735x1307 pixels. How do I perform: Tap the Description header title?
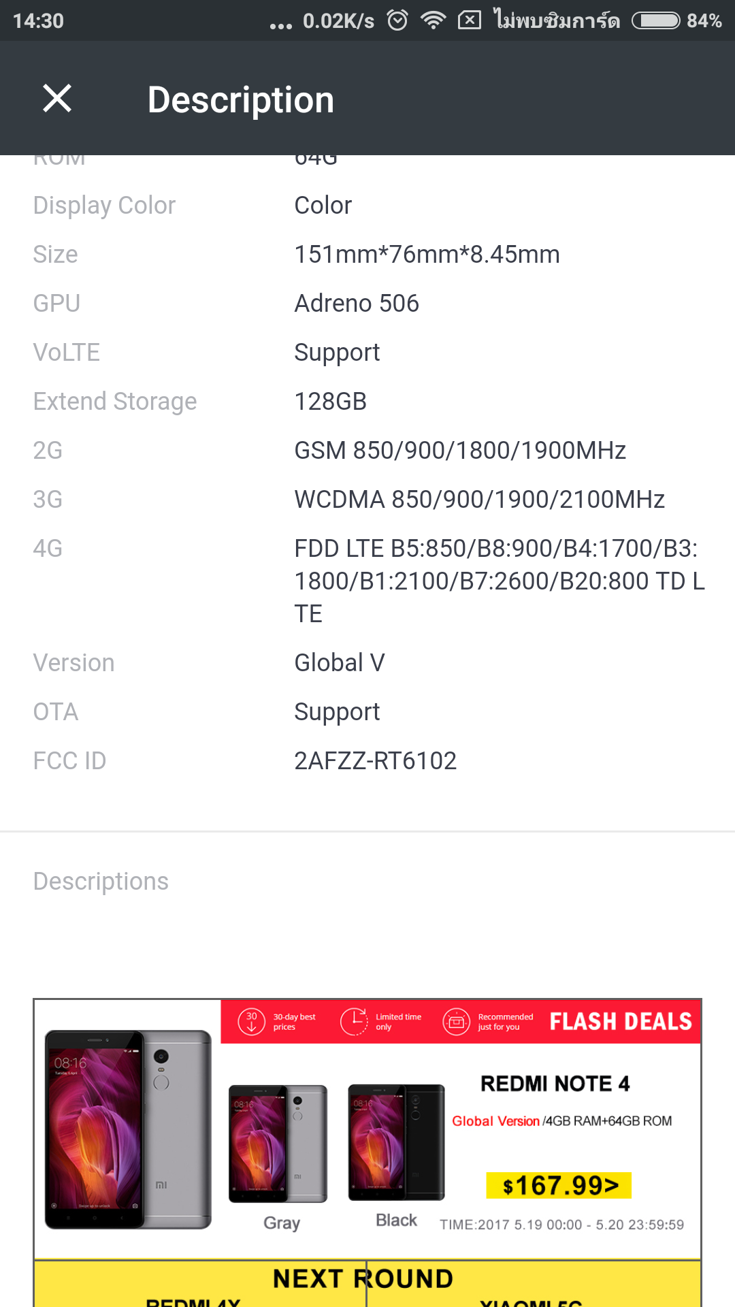(241, 99)
